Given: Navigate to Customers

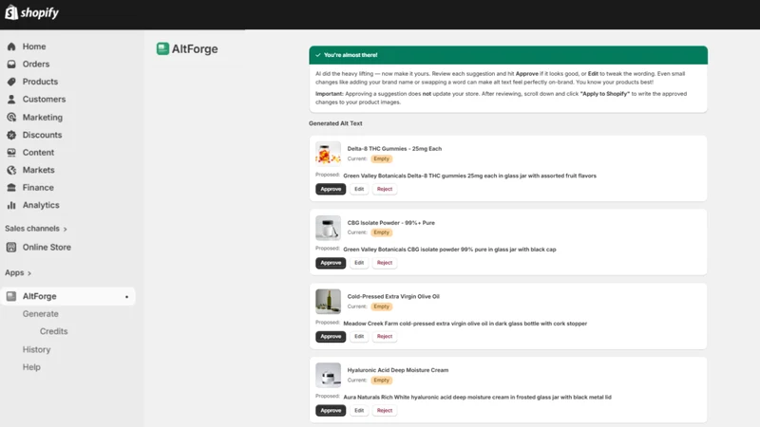Looking at the screenshot, I should pos(44,100).
